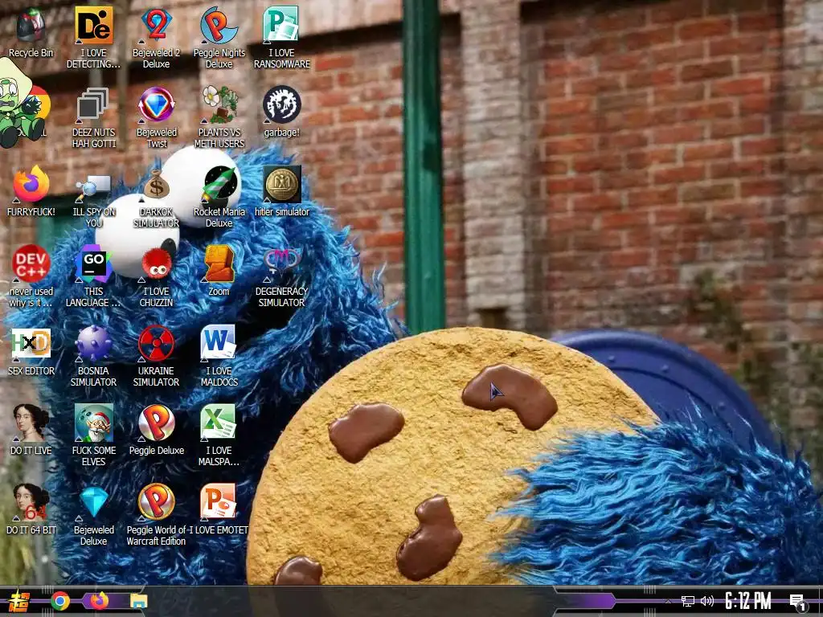Screen dimensions: 823x617
Task: Launch Peggle Nights Deluxe shortcut
Action: click(x=219, y=25)
